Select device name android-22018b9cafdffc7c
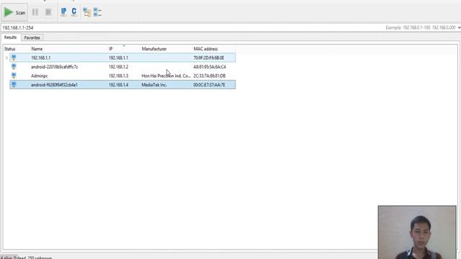Viewport: 461px width, 259px height. pos(55,67)
